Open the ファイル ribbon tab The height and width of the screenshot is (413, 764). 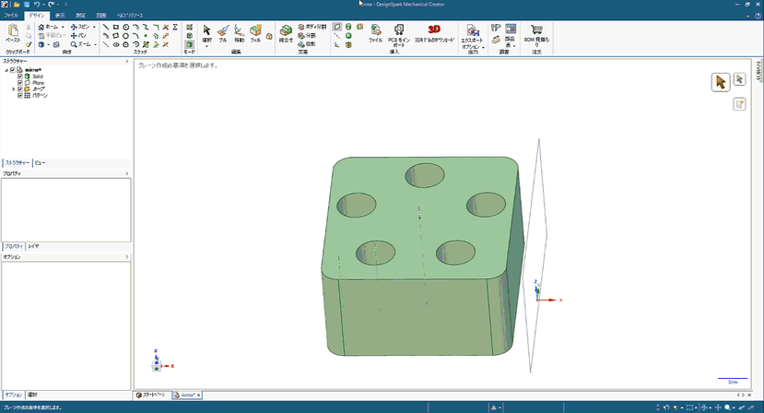(x=11, y=15)
